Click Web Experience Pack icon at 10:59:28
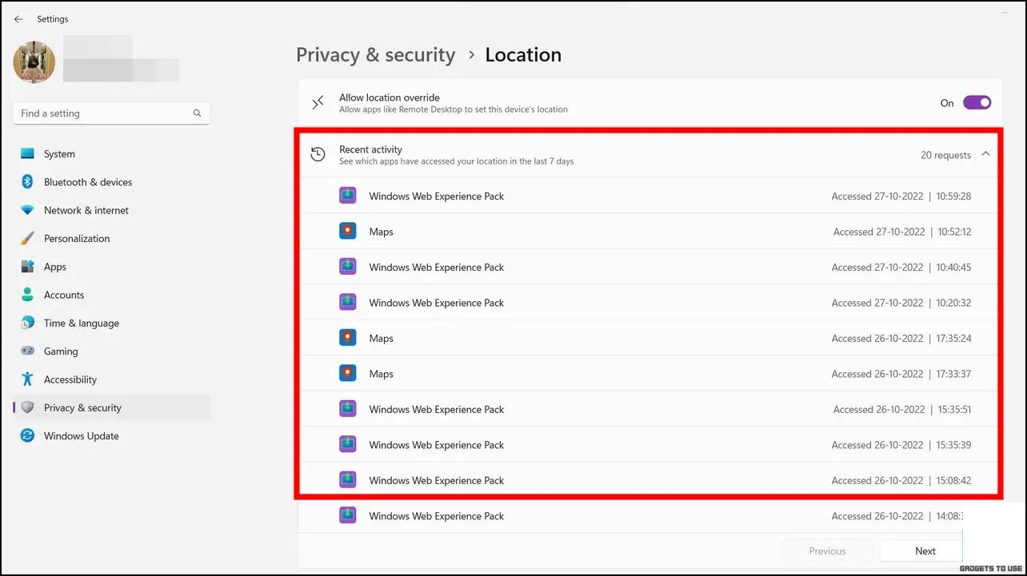Viewport: 1027px width, 576px height. tap(347, 196)
